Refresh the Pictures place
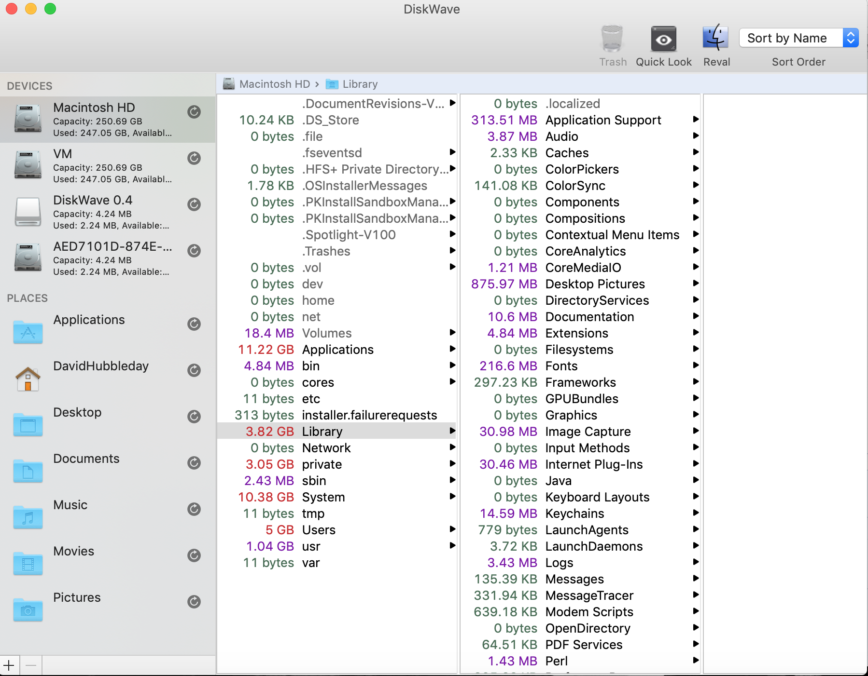This screenshot has width=868, height=676. click(194, 602)
